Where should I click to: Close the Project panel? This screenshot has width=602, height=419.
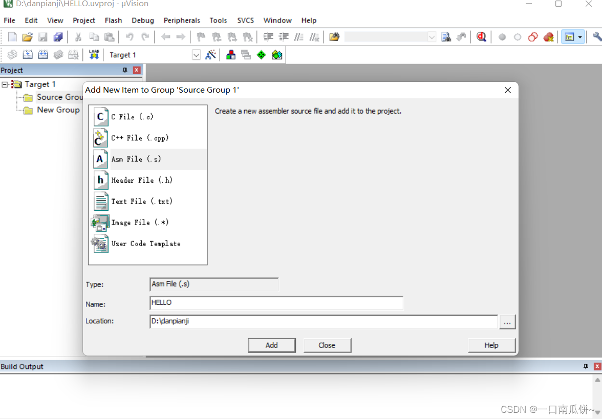pyautogui.click(x=136, y=70)
